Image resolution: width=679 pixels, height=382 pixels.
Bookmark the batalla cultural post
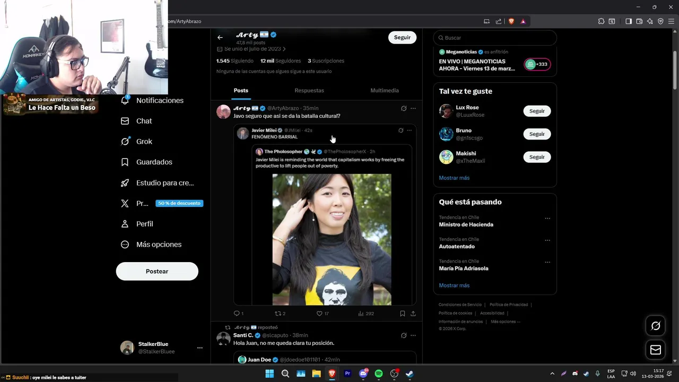click(x=403, y=314)
